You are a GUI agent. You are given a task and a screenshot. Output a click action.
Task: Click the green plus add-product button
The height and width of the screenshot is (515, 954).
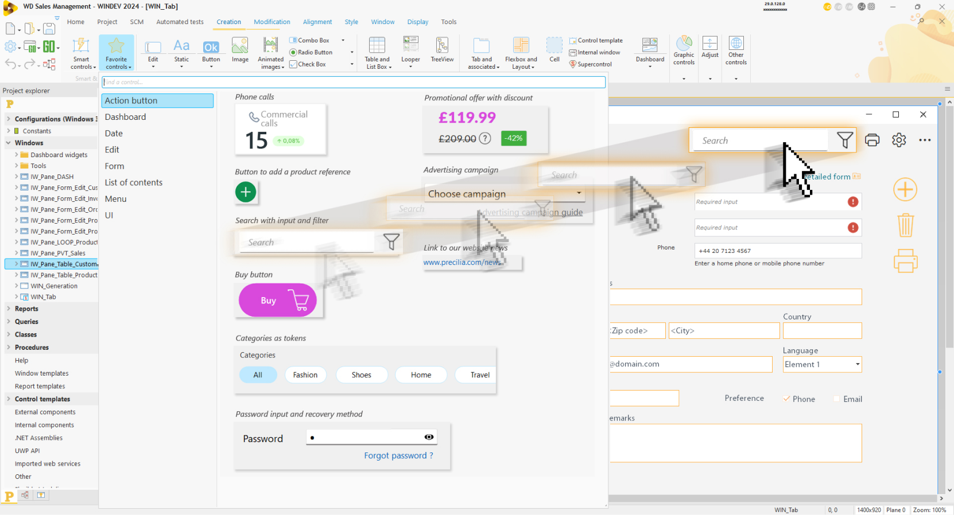point(246,192)
